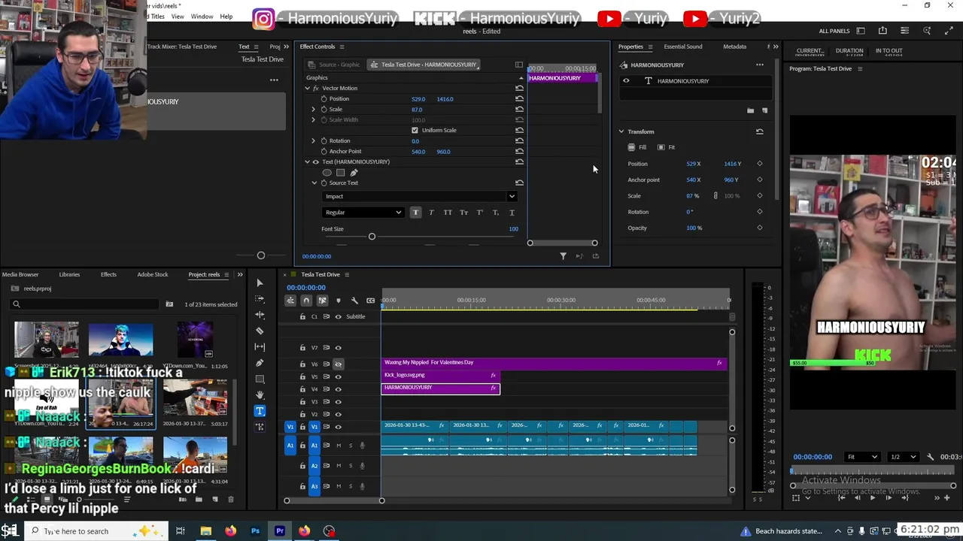Click timeline wrench display settings icon

354,301
